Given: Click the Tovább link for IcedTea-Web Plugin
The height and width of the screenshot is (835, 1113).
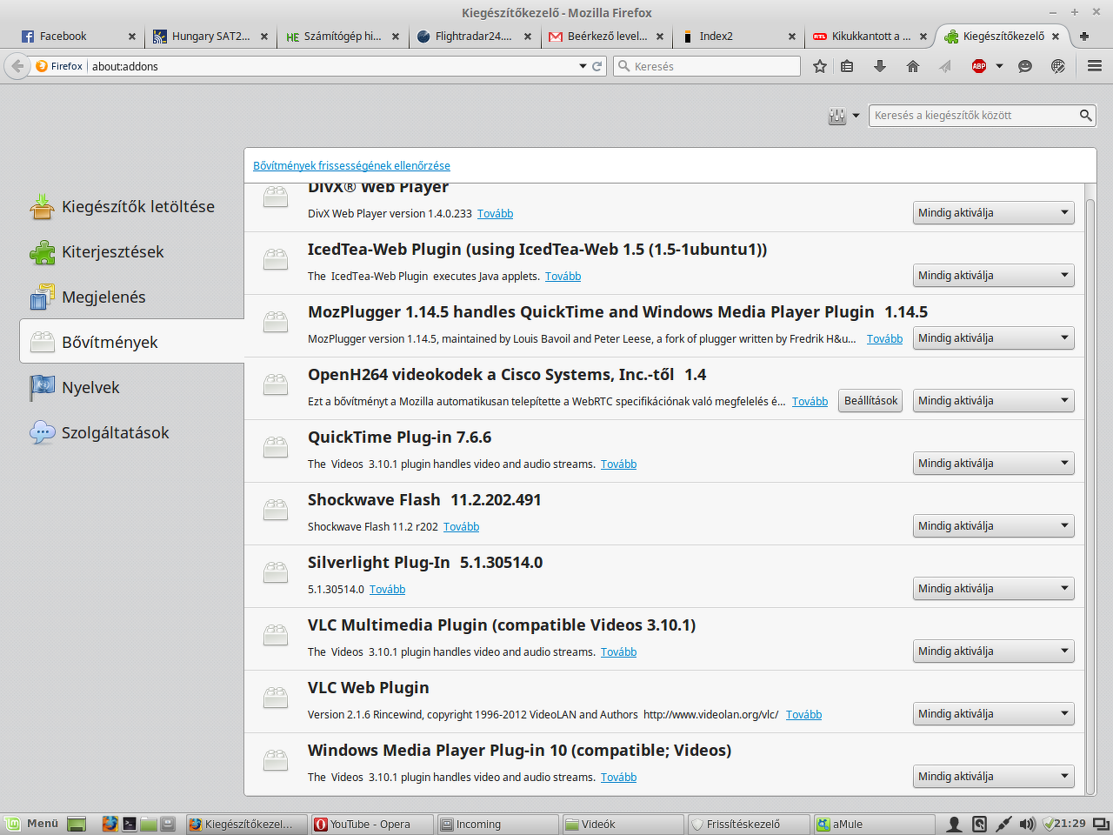Looking at the screenshot, I should pyautogui.click(x=563, y=276).
